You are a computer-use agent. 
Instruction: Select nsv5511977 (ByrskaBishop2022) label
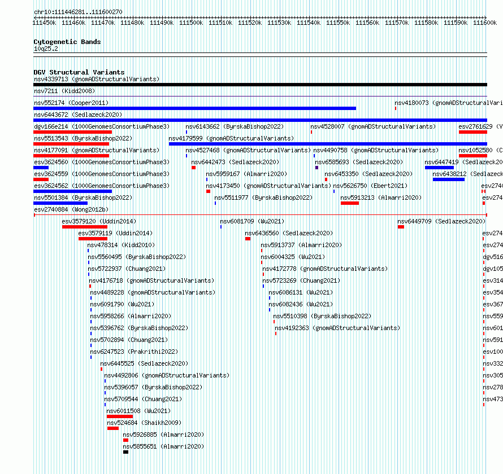[263, 197]
